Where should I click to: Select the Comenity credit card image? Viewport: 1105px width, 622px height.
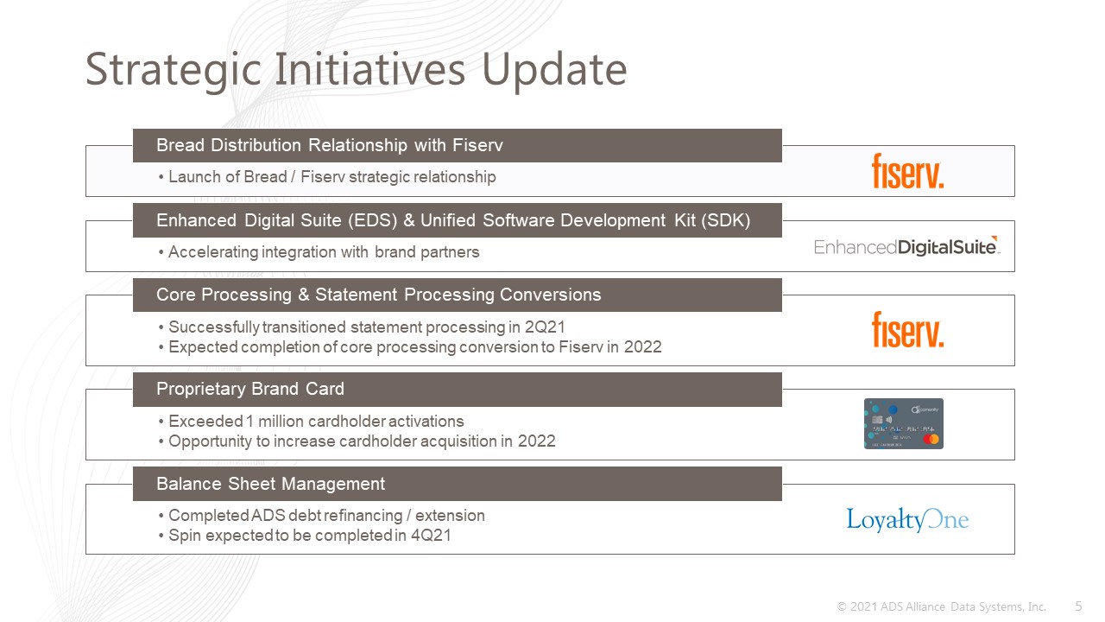pyautogui.click(x=904, y=423)
